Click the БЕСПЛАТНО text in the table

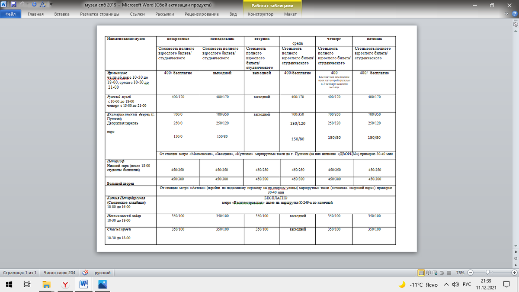[x=276, y=198]
